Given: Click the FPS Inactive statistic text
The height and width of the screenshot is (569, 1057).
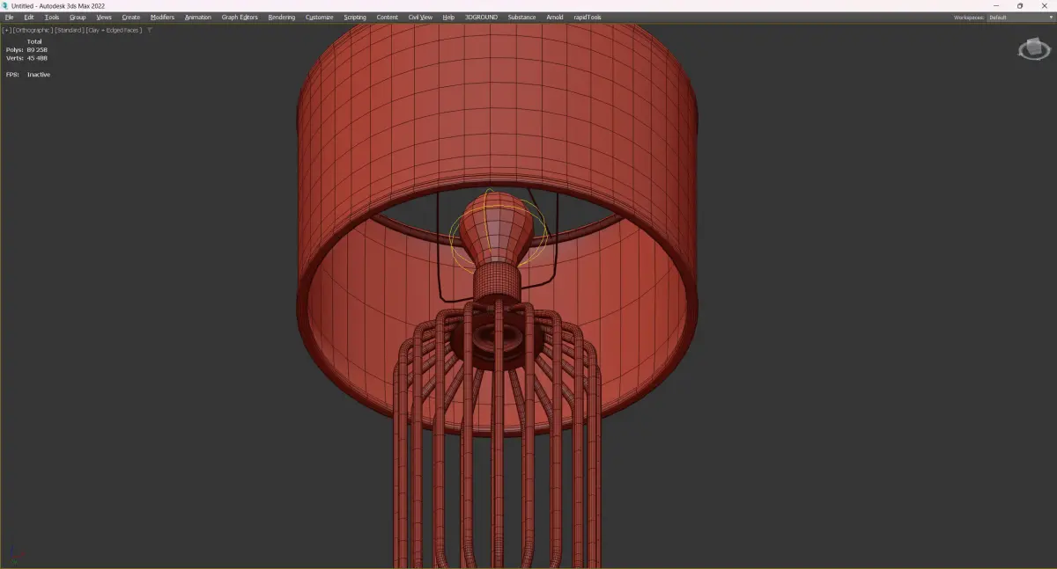Looking at the screenshot, I should [28, 75].
